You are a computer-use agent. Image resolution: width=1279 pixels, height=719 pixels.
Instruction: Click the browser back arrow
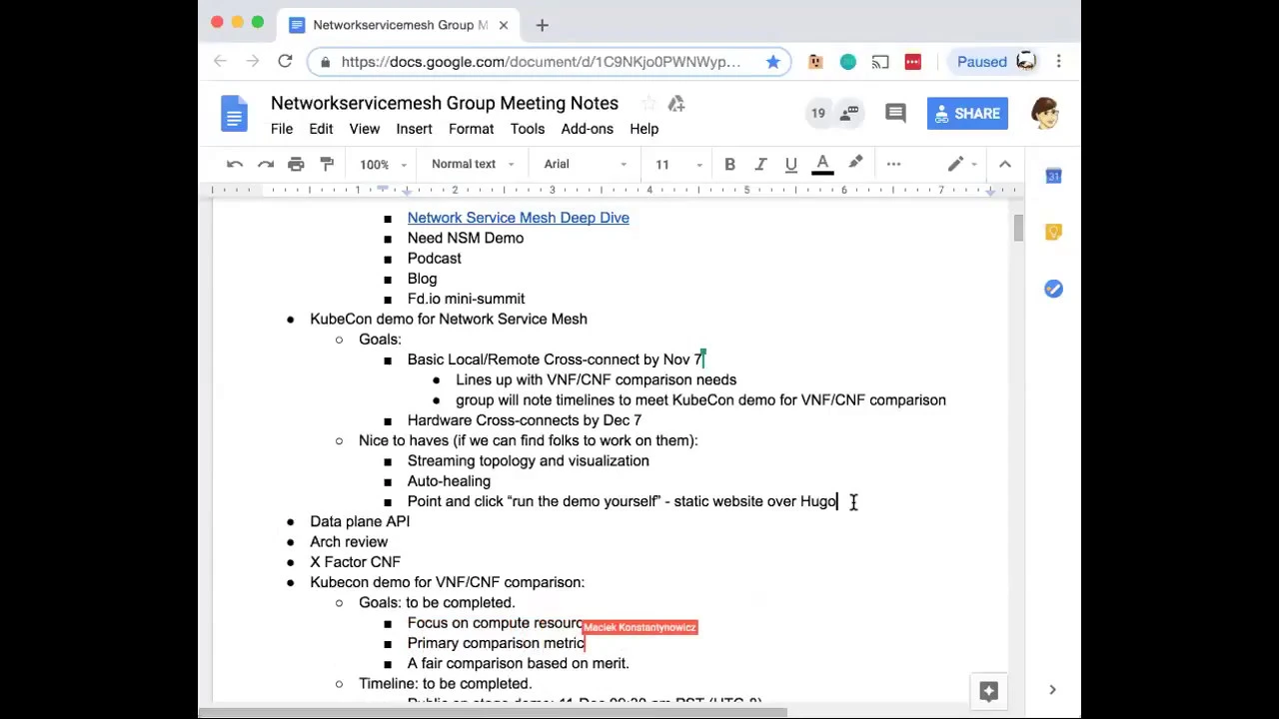221,62
